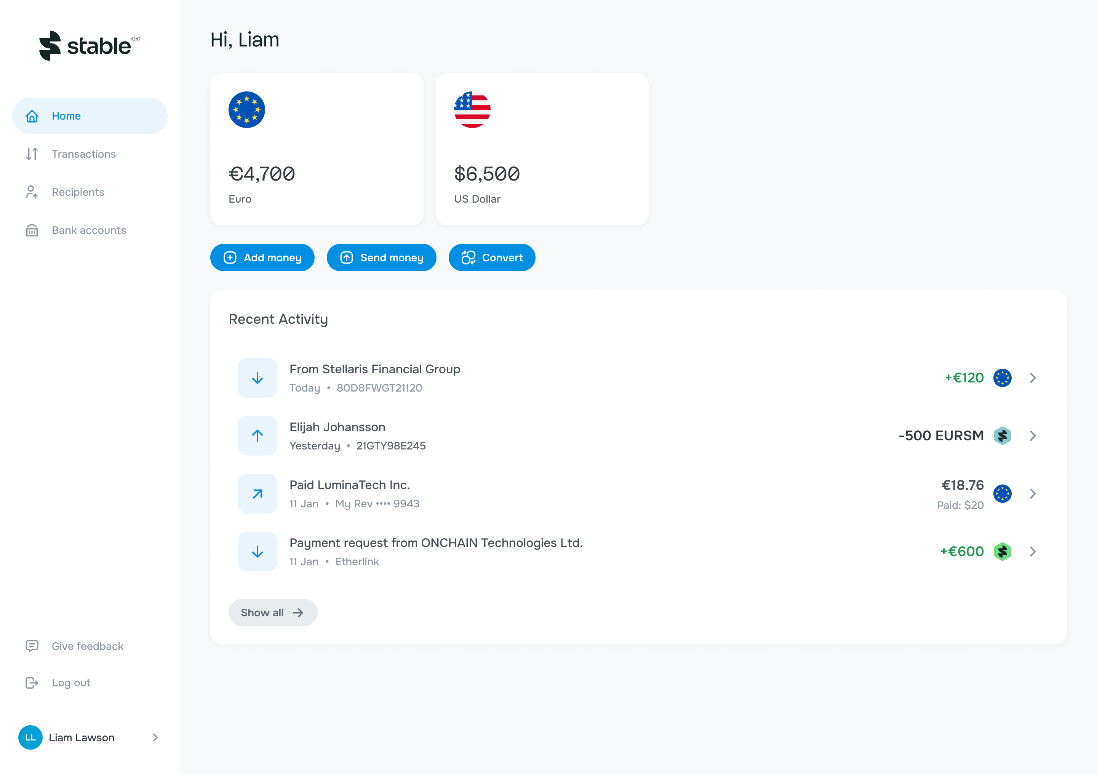Click the Convert button
Screen dimensions: 1097x774
[492, 257]
